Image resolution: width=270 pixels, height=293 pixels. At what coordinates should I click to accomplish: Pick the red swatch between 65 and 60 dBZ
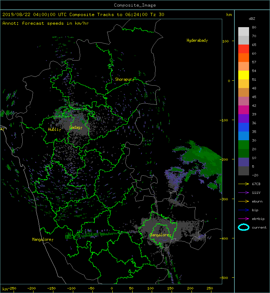(x=243, y=49)
